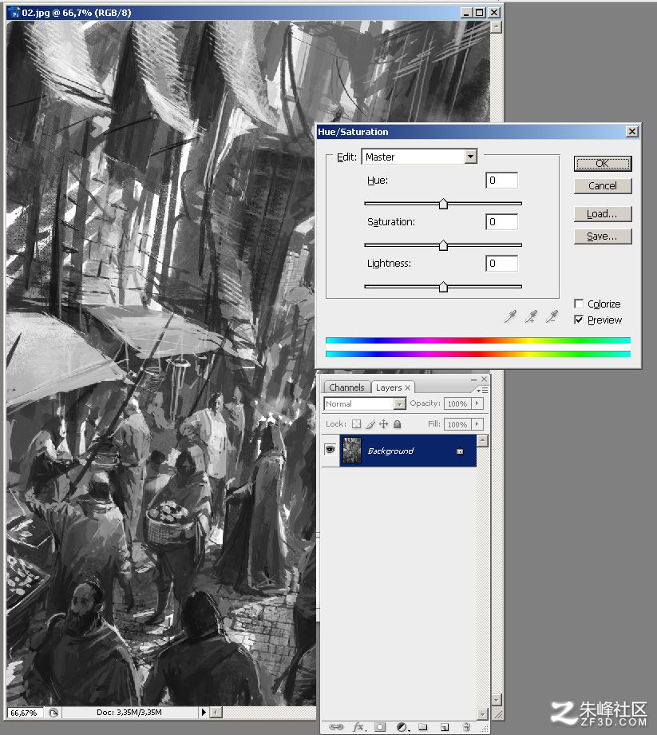Hide the Background layer via eye icon
Image resolution: width=657 pixels, height=735 pixels.
click(x=330, y=450)
